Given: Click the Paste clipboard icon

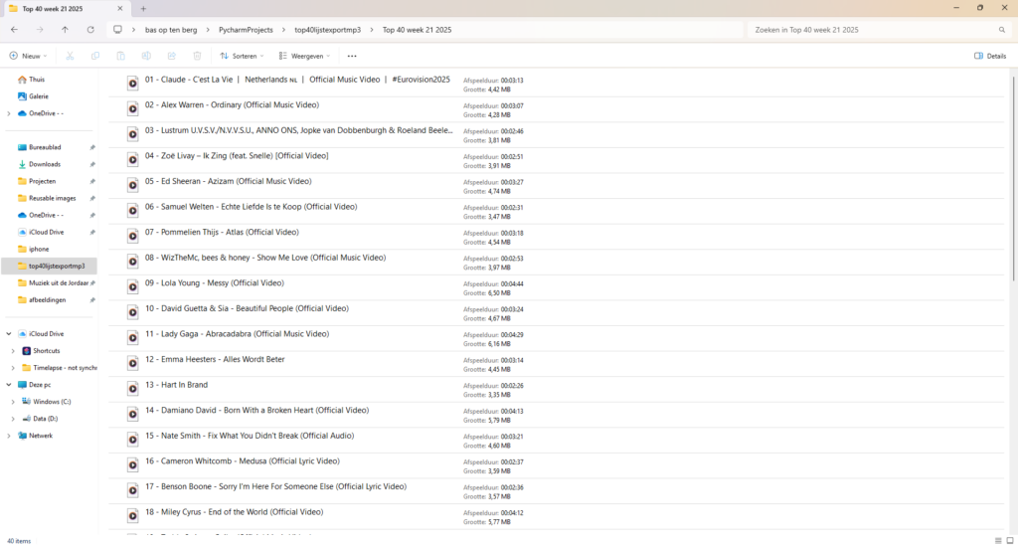Looking at the screenshot, I should coord(120,56).
